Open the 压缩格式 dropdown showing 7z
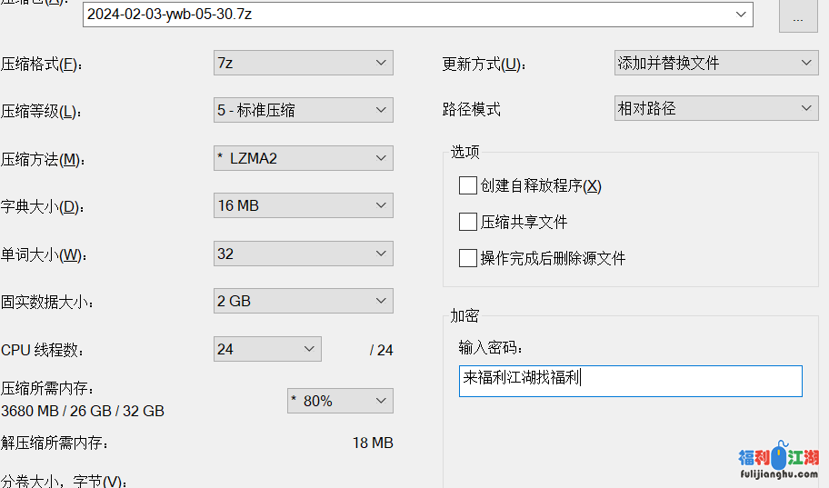 [303, 63]
